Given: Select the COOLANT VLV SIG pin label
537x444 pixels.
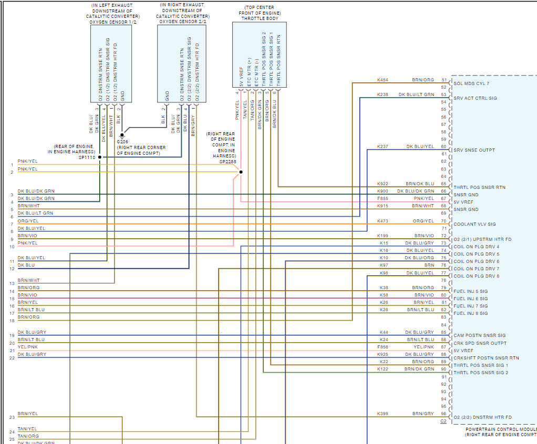Looking at the screenshot, I should coord(474,225).
